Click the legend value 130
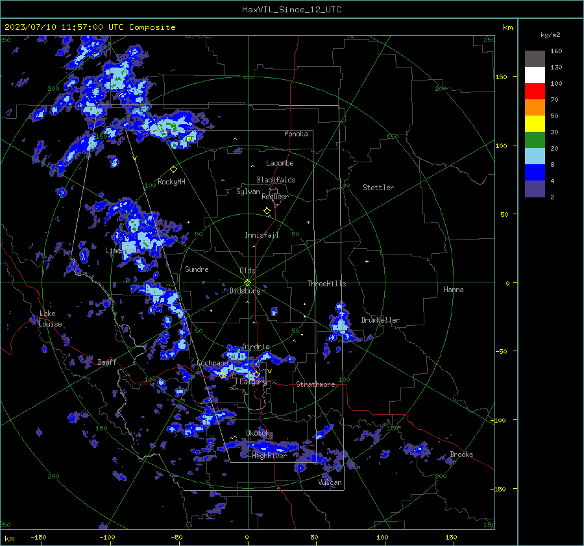The image size is (584, 546). coord(556,68)
